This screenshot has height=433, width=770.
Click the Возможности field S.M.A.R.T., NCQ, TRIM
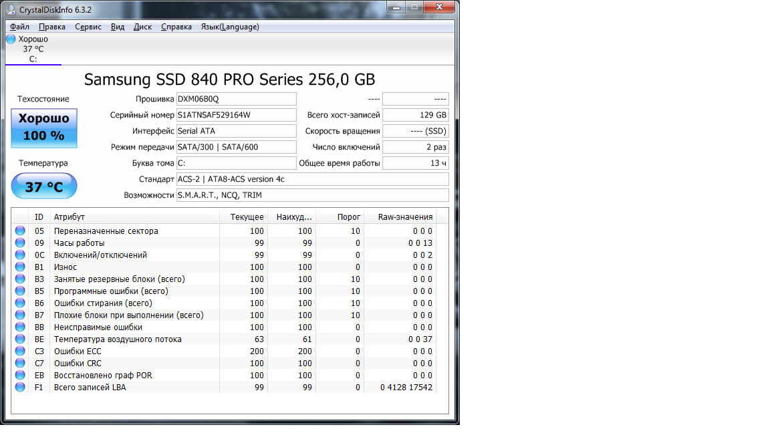point(312,195)
